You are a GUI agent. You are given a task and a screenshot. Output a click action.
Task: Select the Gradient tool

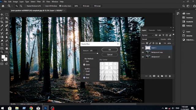(2, 37)
